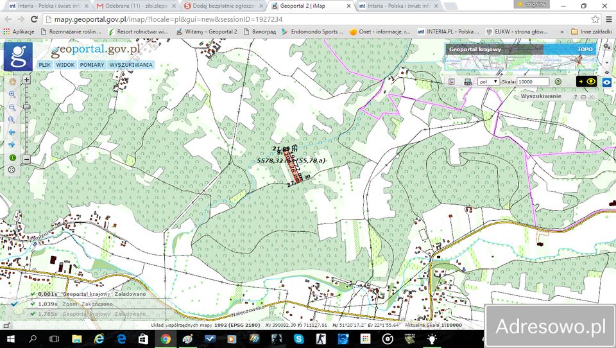Image resolution: width=616 pixels, height=348 pixels.
Task: Switch to the Dodaj bezpłatnie ogłoszenie tab
Action: click(225, 6)
